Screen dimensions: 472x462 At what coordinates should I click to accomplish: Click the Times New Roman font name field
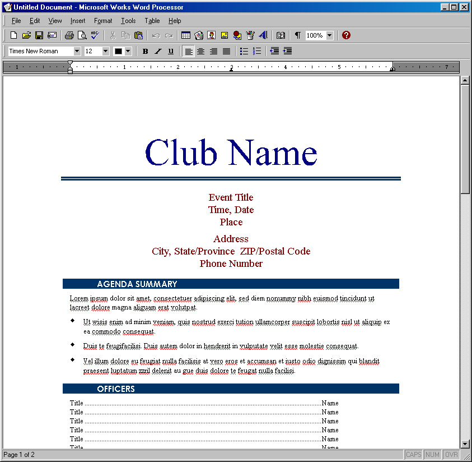pyautogui.click(x=41, y=51)
